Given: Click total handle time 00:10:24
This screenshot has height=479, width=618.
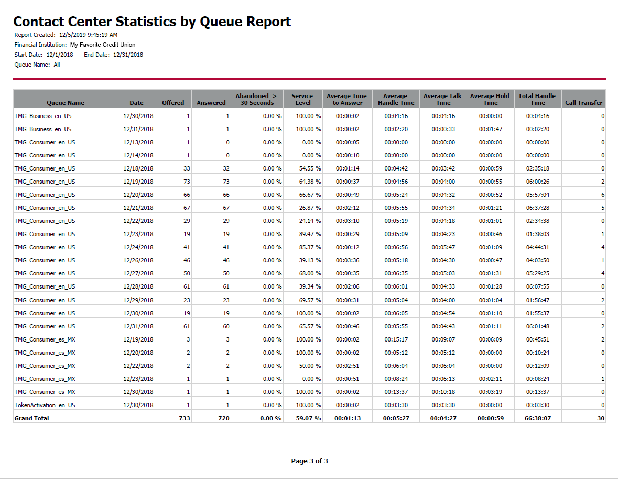Looking at the screenshot, I should (x=538, y=353).
